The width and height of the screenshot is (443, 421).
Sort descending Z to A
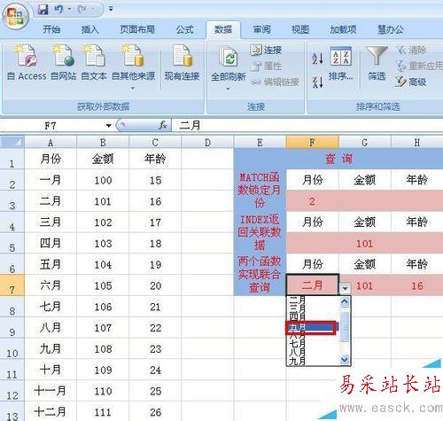(x=318, y=82)
